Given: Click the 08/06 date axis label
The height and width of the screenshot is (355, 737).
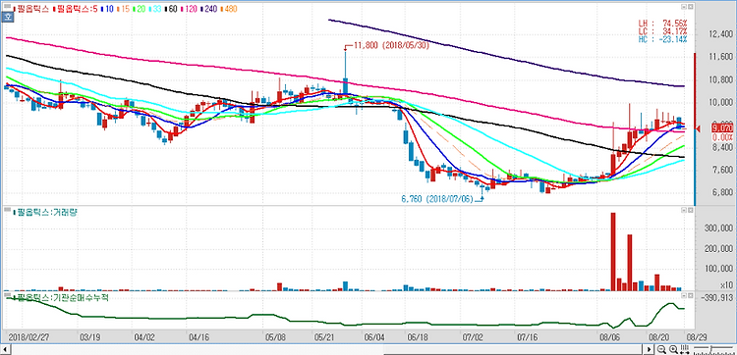Looking at the screenshot, I should pos(609,336).
